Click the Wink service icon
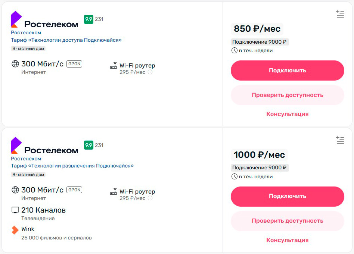Image resolution: width=354 pixels, height=254 pixels. [x=15, y=230]
